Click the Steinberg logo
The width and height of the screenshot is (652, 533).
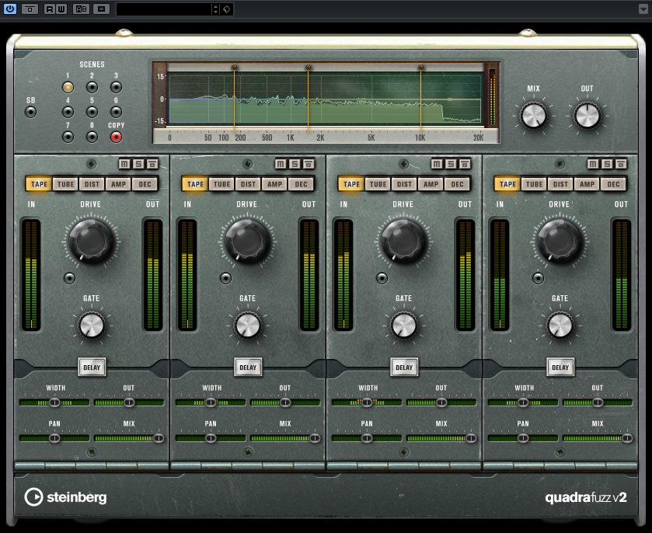[66, 496]
